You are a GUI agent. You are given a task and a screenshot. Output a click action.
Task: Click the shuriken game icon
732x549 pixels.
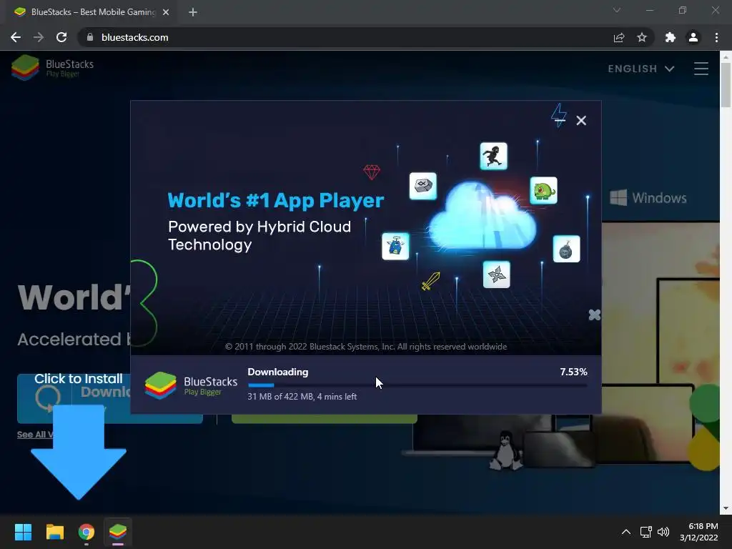pyautogui.click(x=496, y=274)
